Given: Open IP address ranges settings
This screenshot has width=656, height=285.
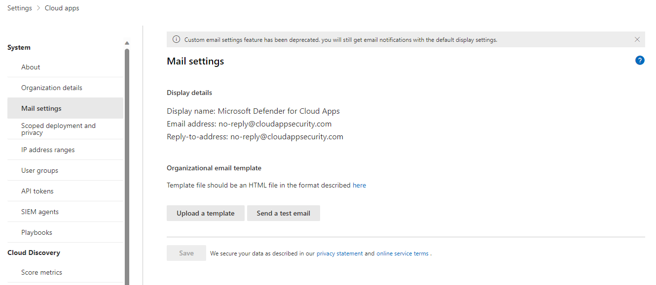Looking at the screenshot, I should pyautogui.click(x=48, y=149).
